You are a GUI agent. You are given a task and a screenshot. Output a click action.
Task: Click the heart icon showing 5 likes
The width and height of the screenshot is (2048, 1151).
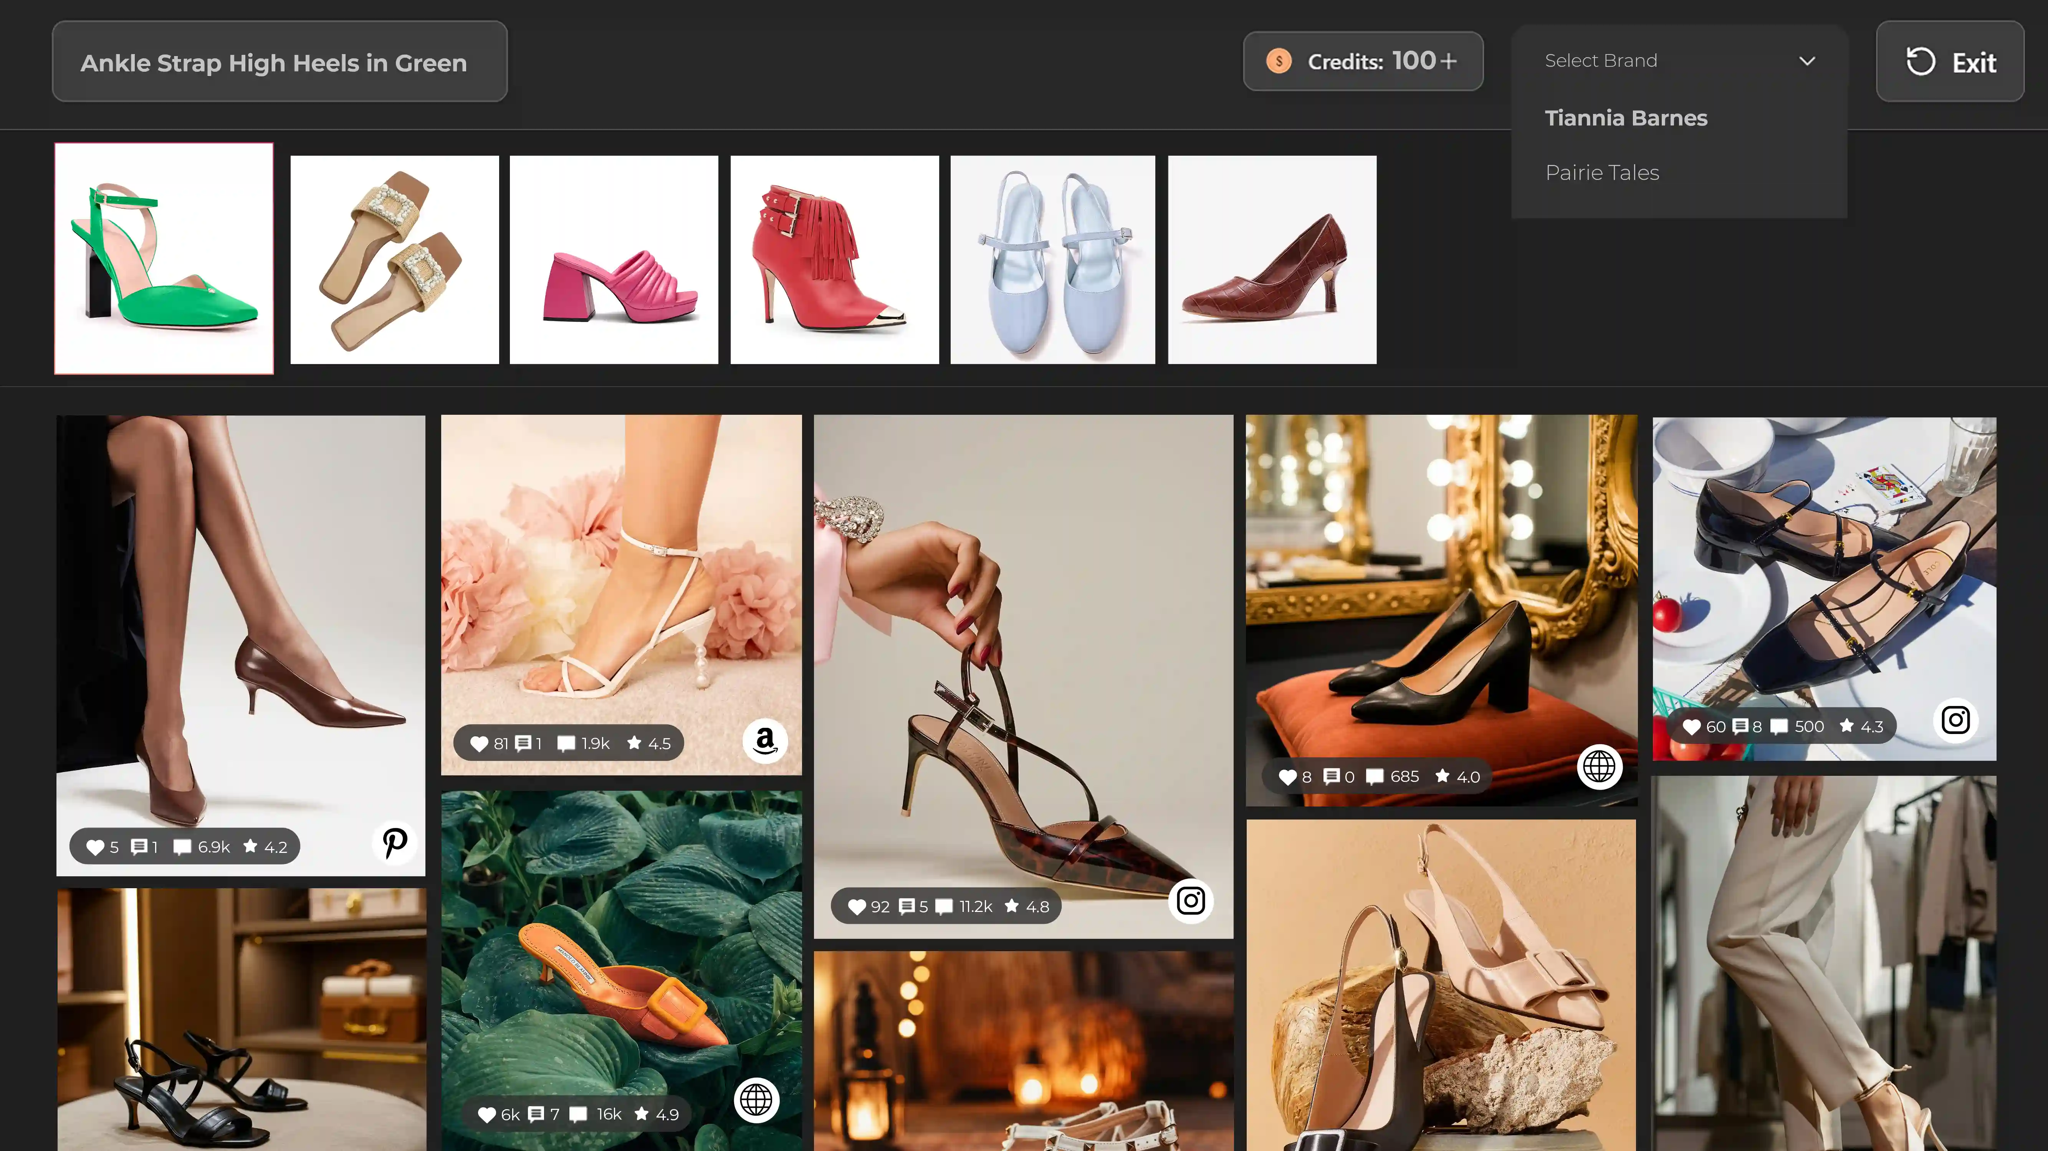(94, 848)
